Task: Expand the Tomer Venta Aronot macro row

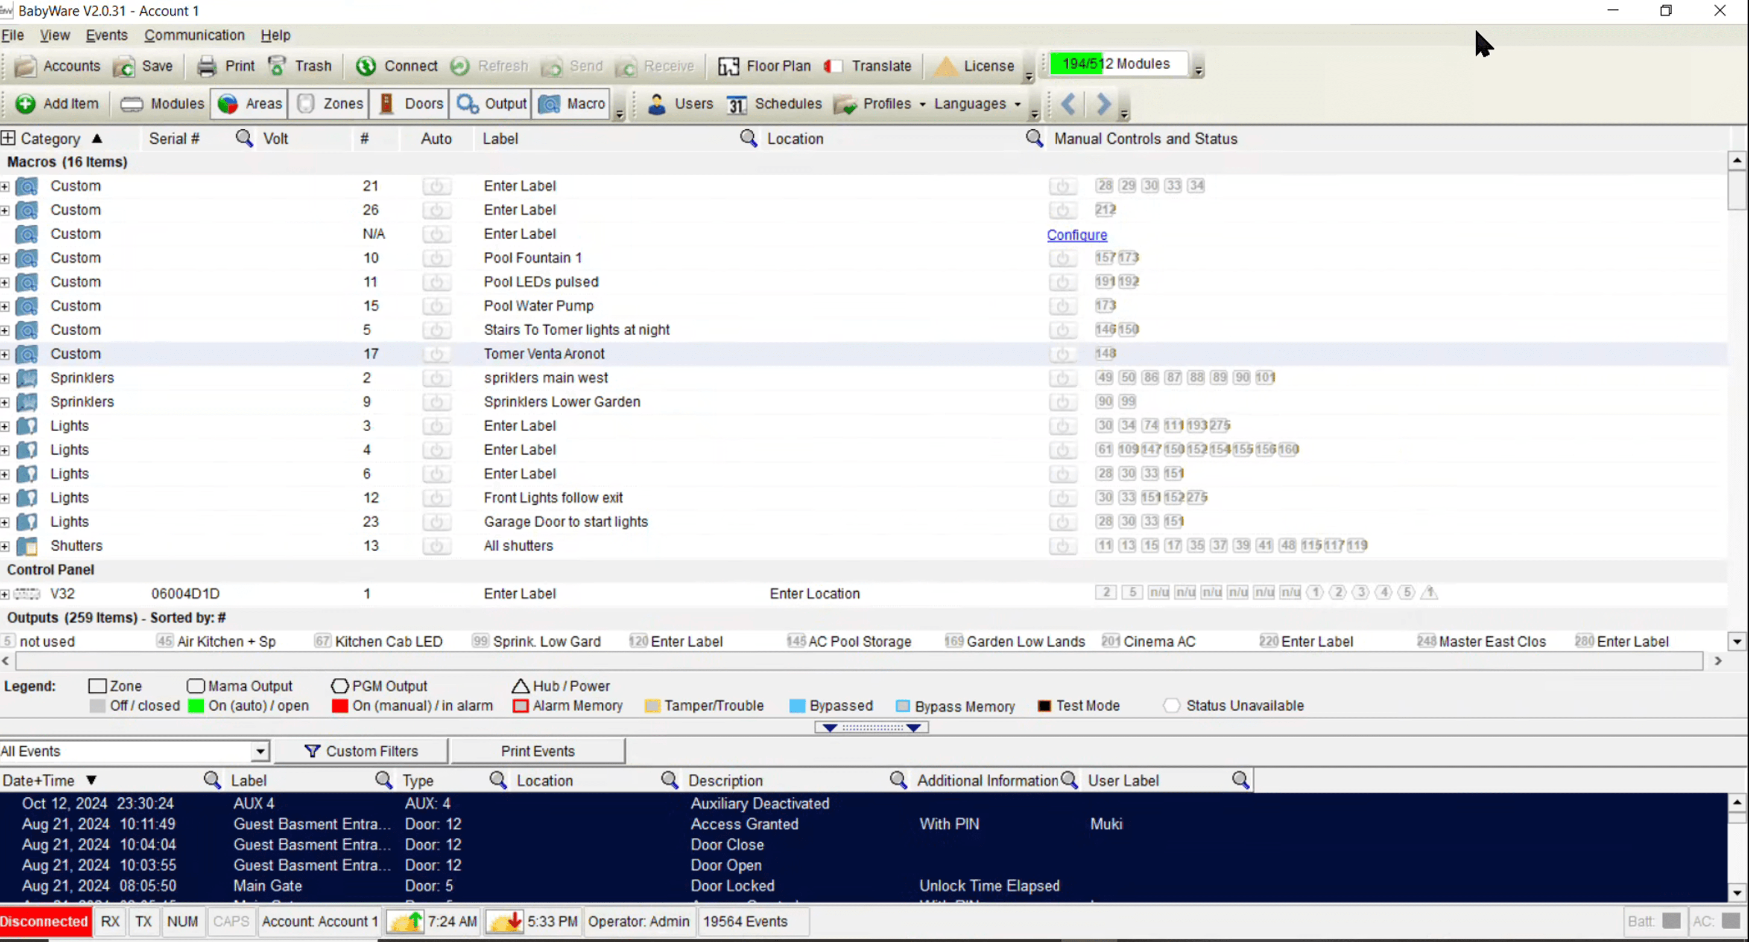Action: tap(6, 354)
